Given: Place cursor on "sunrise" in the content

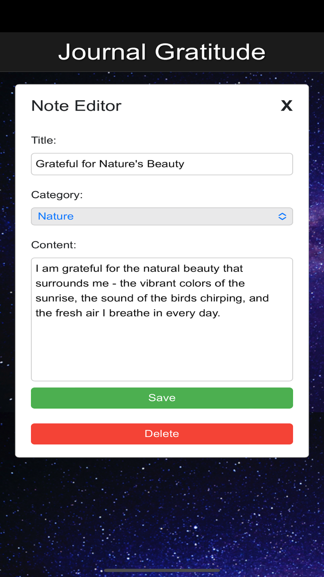Looking at the screenshot, I should click(x=52, y=298).
